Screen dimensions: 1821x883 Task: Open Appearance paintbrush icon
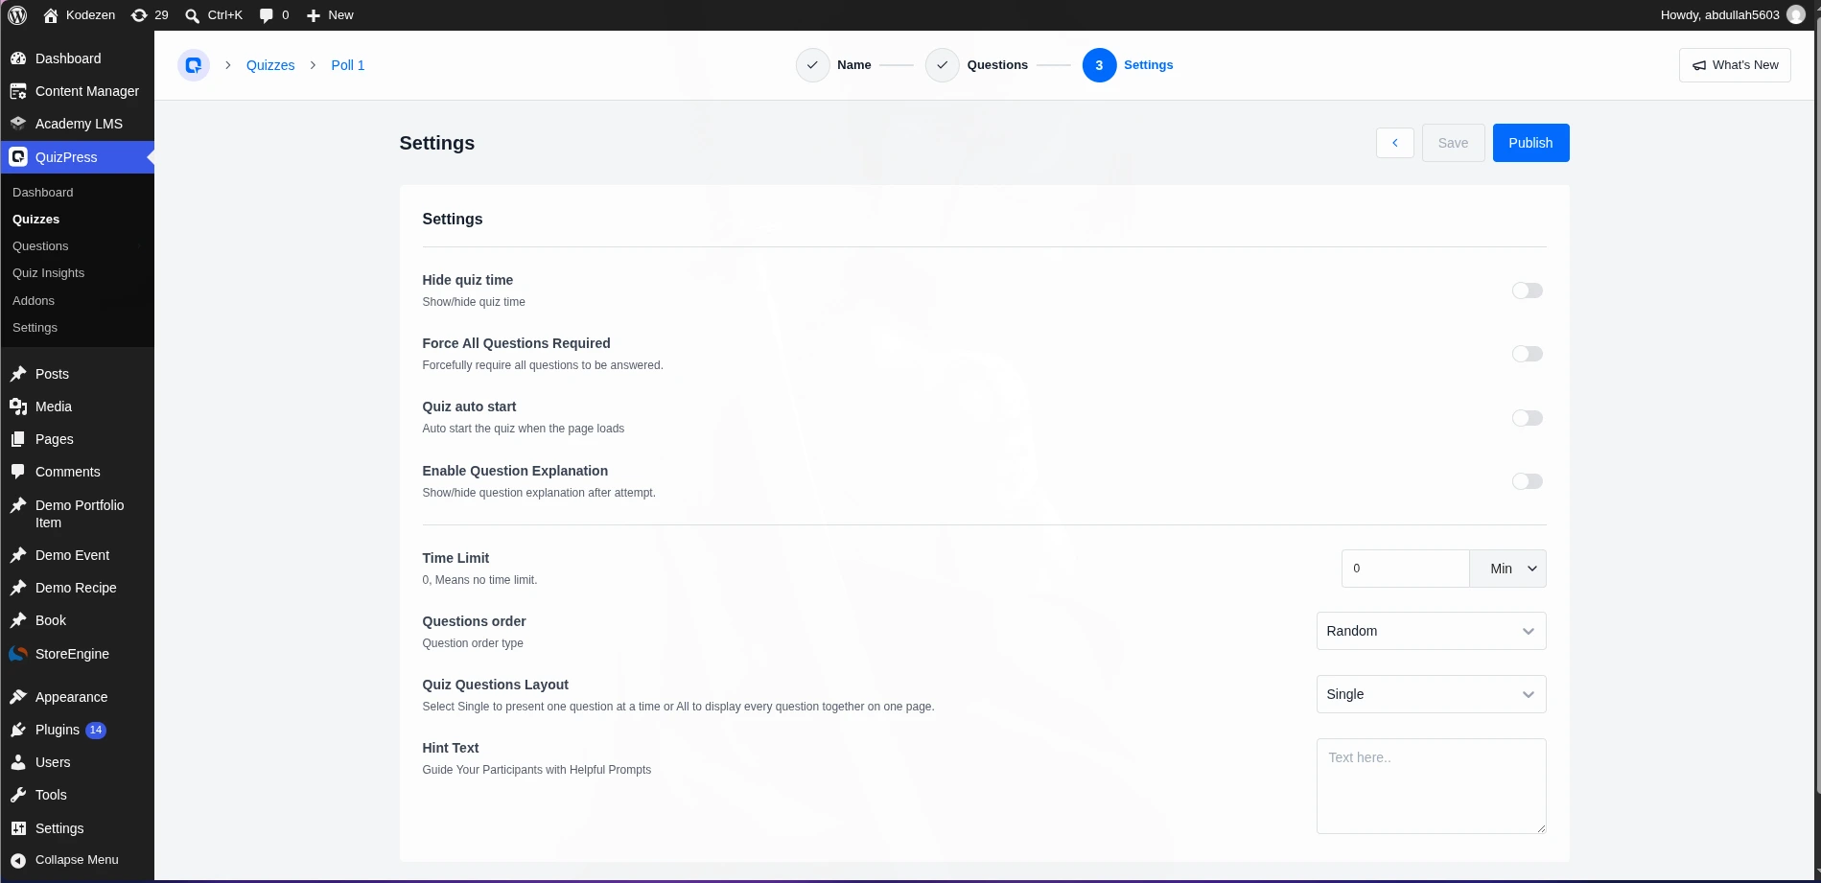point(18,697)
